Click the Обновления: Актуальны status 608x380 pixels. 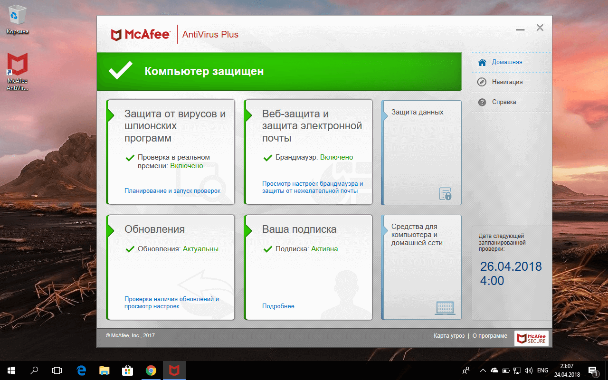click(172, 249)
